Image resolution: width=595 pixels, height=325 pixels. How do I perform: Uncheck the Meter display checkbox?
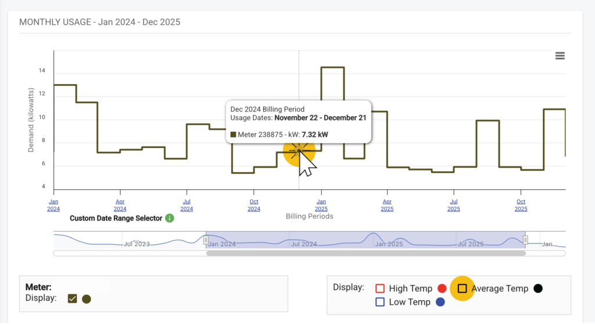73,299
